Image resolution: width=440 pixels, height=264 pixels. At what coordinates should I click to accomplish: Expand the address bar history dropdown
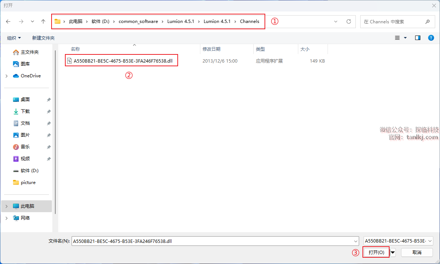pos(336,21)
